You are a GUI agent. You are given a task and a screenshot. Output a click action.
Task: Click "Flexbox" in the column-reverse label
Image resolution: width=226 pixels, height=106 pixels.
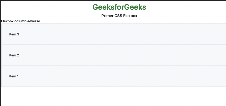coord(7,21)
